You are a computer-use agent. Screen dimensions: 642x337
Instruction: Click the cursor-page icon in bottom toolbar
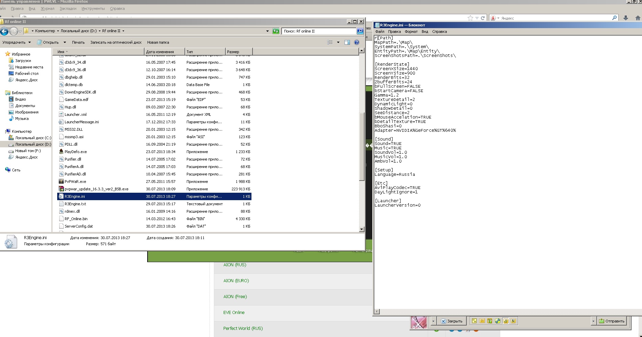point(490,321)
